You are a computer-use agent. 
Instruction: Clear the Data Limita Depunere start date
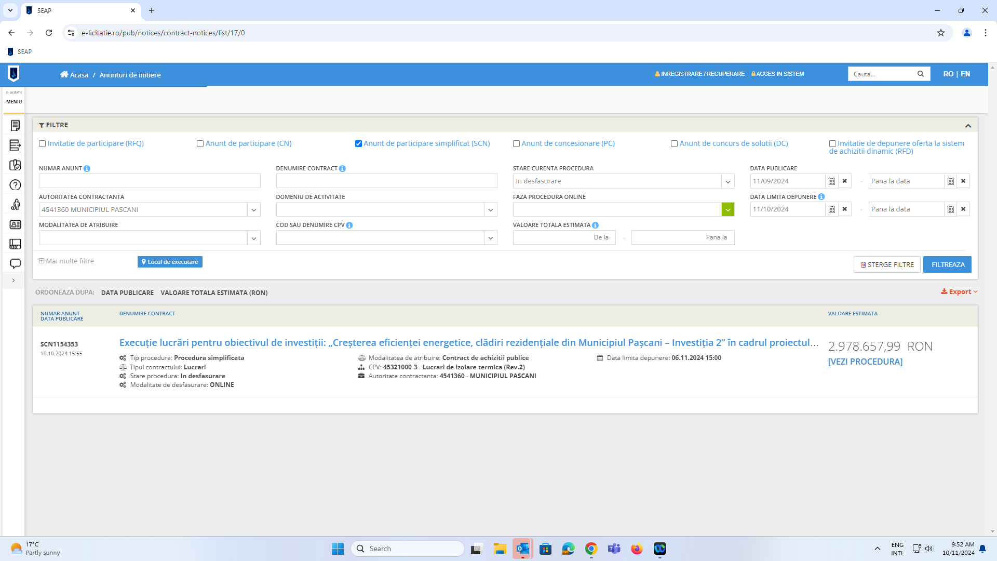[844, 209]
